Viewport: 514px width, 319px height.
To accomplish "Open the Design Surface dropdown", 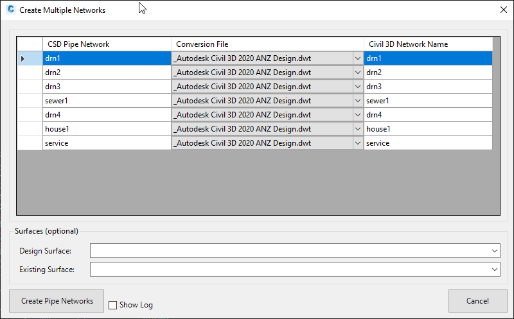I will pyautogui.click(x=494, y=251).
